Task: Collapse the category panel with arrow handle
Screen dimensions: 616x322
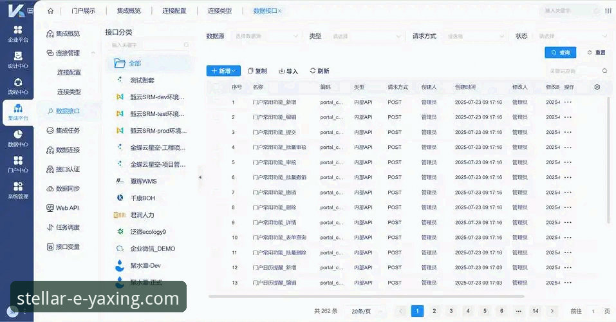Action: point(200,177)
